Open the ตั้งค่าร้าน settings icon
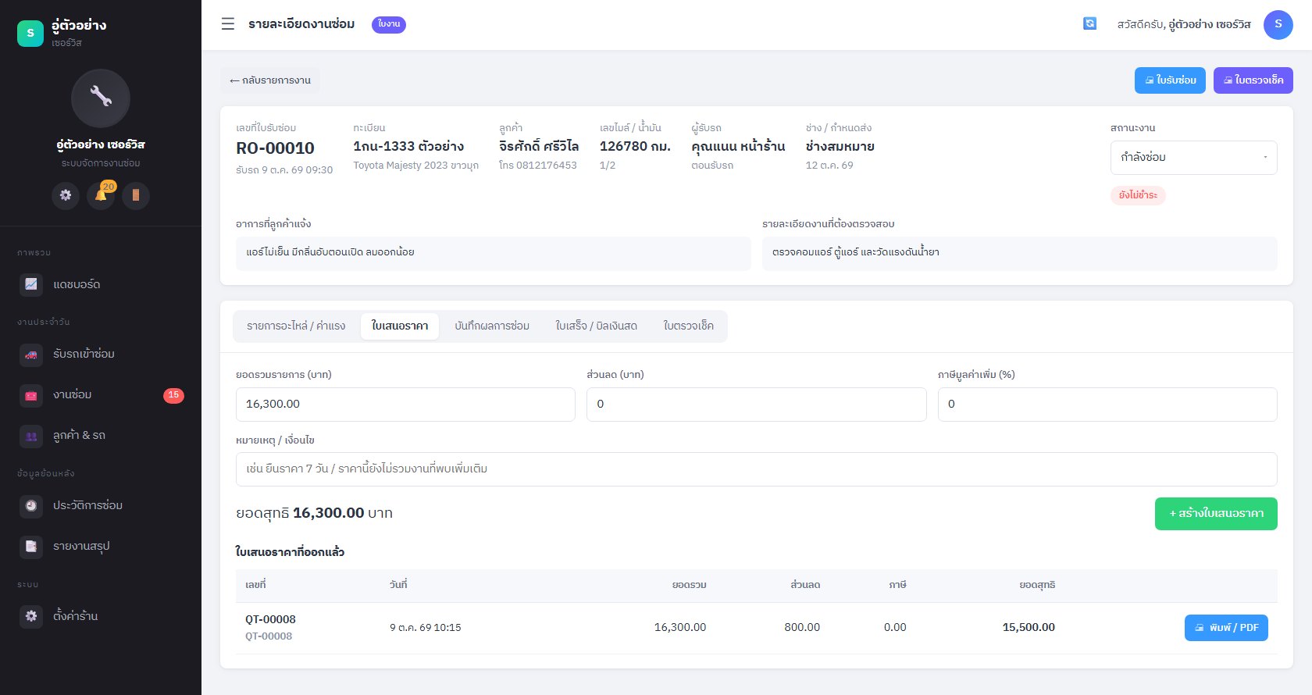 pos(31,616)
